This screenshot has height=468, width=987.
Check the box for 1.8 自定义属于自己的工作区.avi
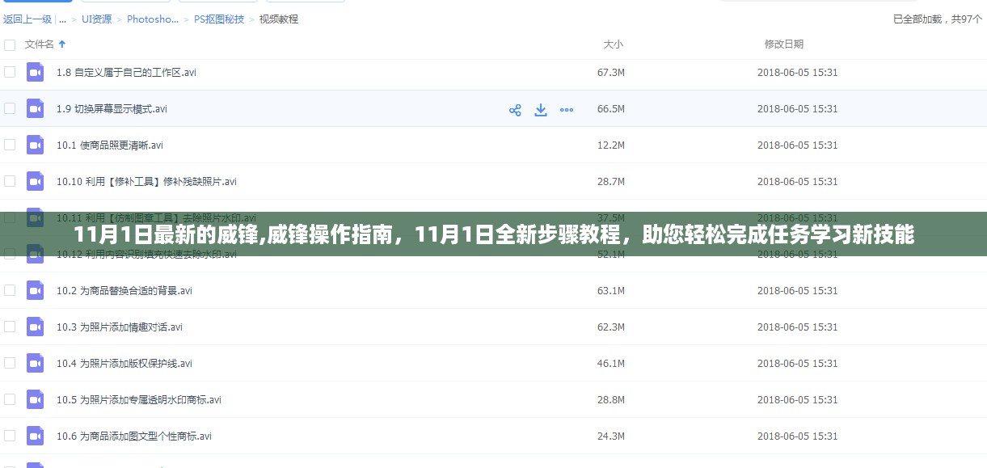coord(10,72)
